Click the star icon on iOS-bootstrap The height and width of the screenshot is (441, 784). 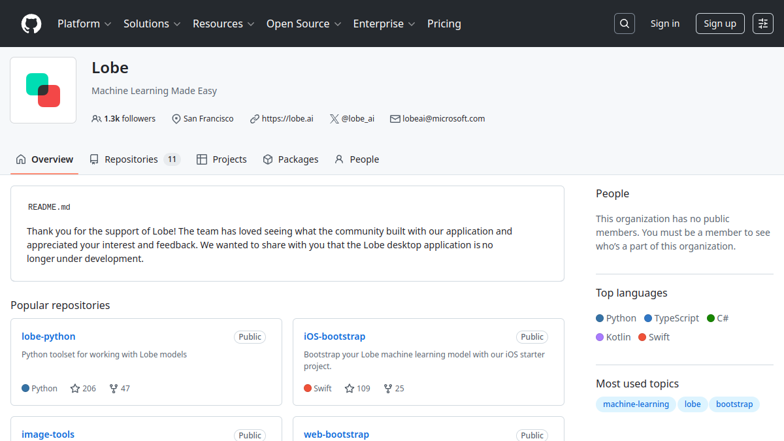click(350, 388)
